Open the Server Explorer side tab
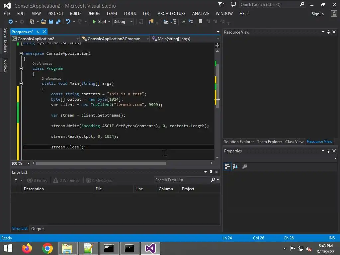The width and height of the screenshot is (340, 255). click(x=5, y=41)
